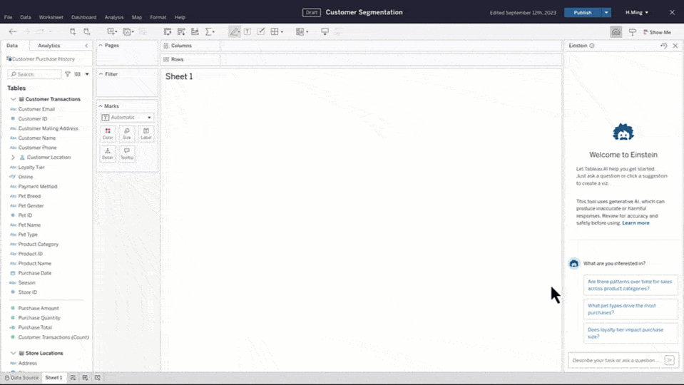Screen dimensions: 684x385
Task: Select suggestion about pet types driving purchases
Action: click(x=631, y=309)
